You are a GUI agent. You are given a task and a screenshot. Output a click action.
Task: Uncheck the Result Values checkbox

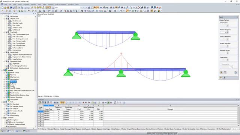click(7, 72)
